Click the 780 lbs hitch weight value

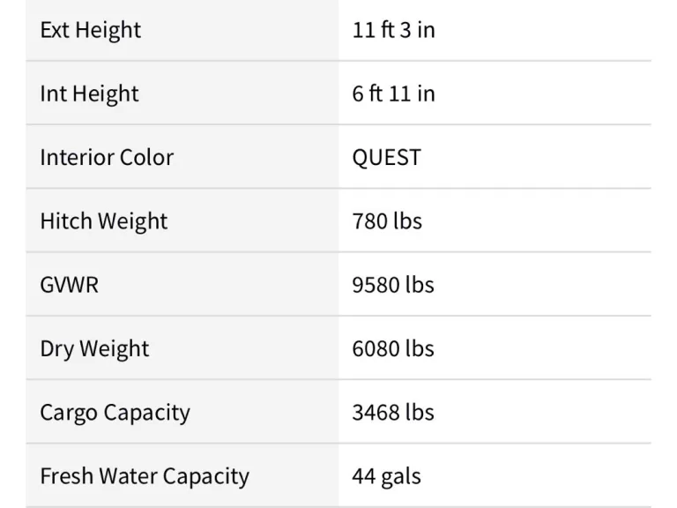coord(387,221)
